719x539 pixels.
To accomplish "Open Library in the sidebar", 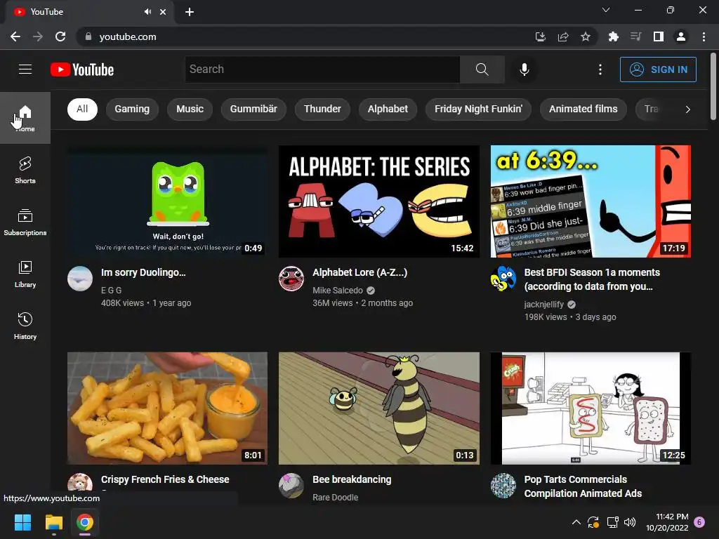I will click(x=25, y=274).
